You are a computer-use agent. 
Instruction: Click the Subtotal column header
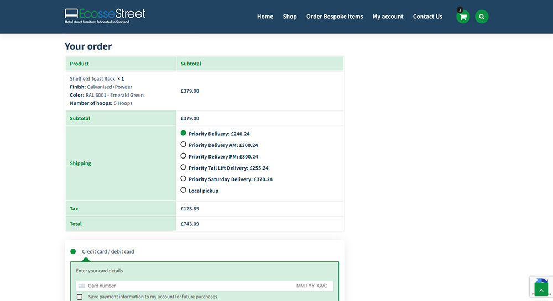click(x=191, y=64)
